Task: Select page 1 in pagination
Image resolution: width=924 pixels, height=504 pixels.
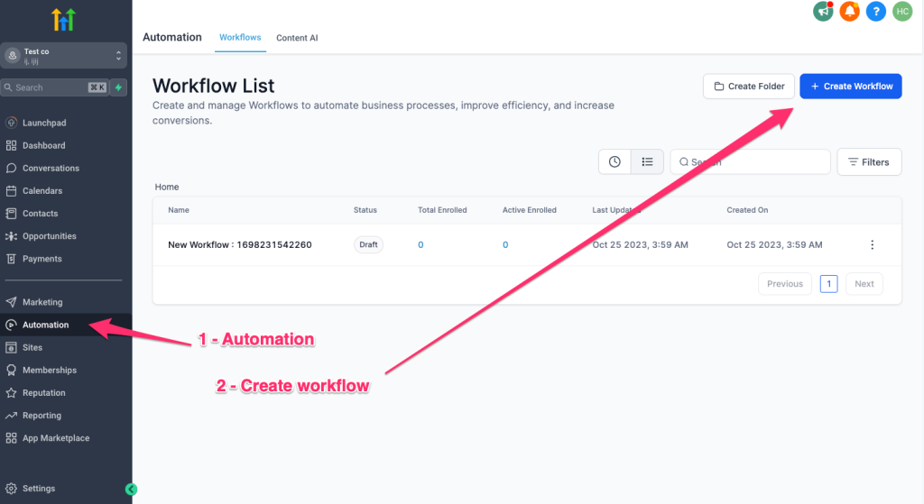Action: pos(828,284)
